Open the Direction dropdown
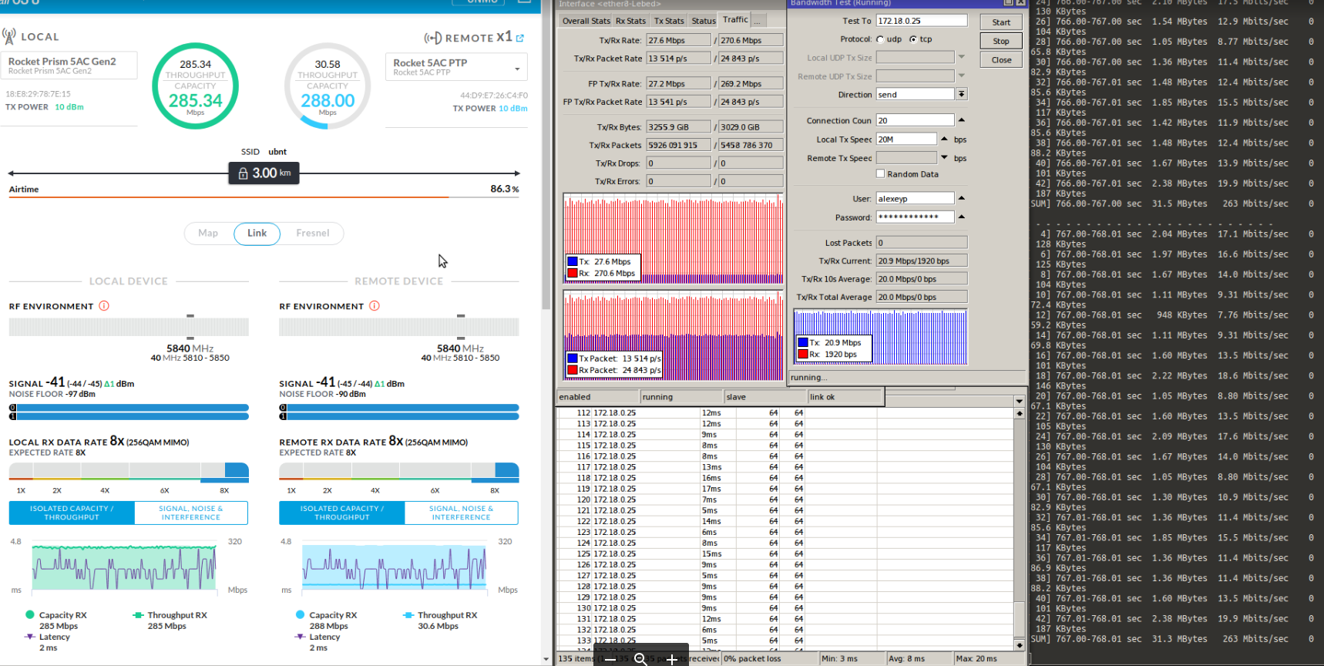 pos(962,94)
